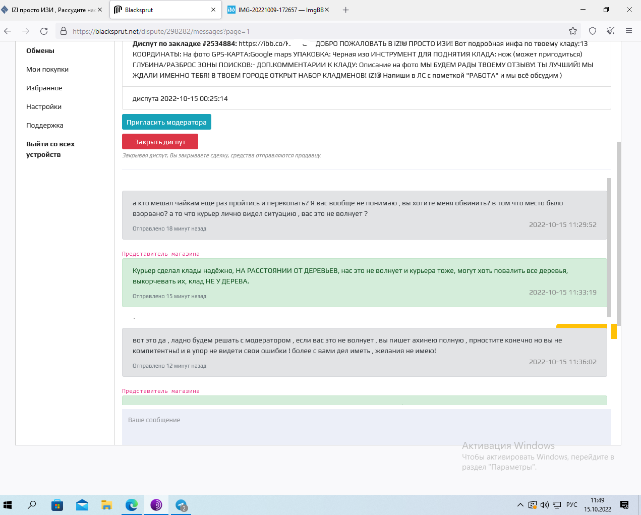Click Пригласить модератора button
The width and height of the screenshot is (641, 515).
coord(166,122)
